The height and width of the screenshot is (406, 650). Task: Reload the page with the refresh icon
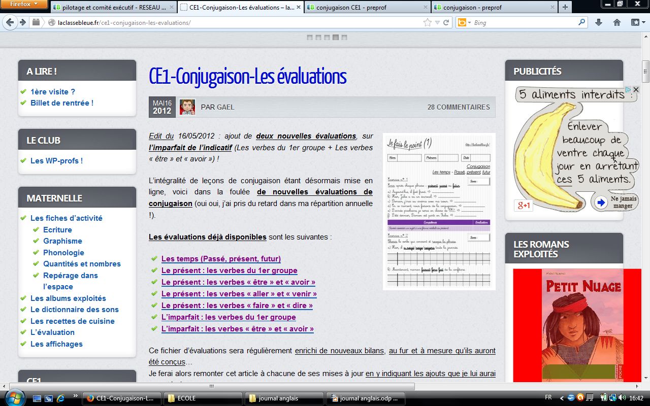click(x=446, y=22)
